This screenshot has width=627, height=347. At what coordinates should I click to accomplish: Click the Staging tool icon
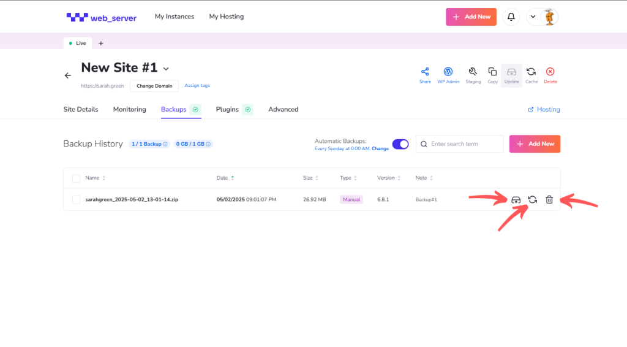tap(473, 72)
